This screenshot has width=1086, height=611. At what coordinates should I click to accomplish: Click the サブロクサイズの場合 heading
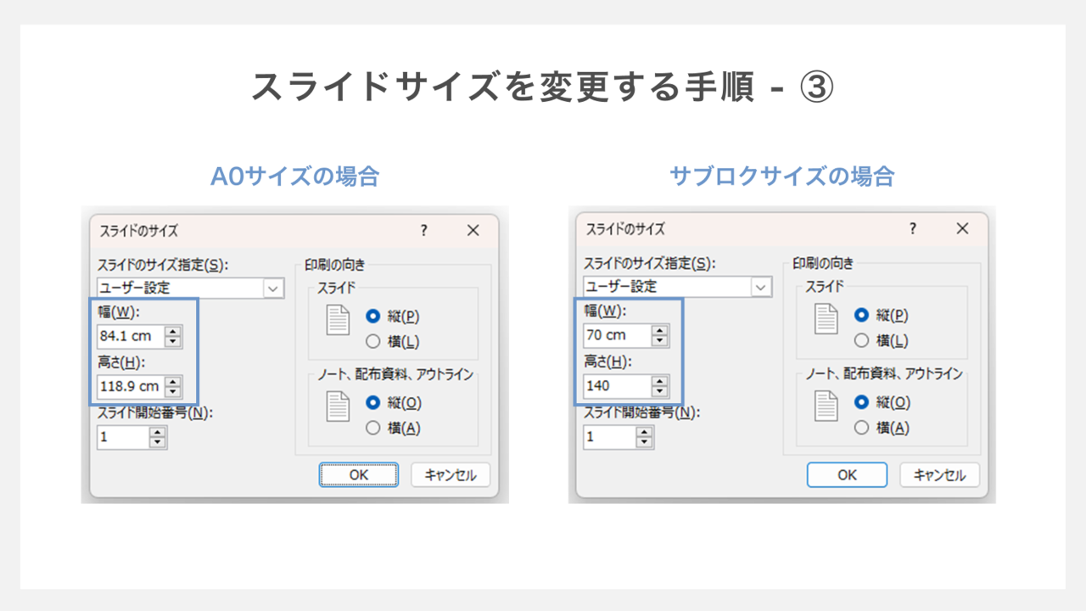pos(782,177)
